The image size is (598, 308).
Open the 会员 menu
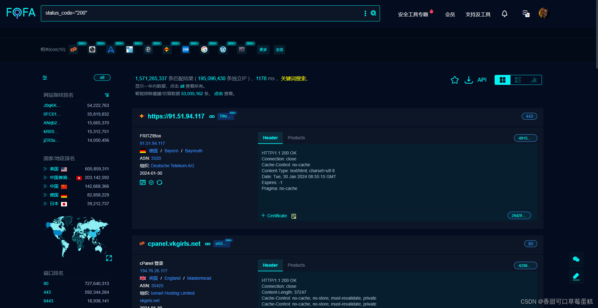click(x=450, y=14)
